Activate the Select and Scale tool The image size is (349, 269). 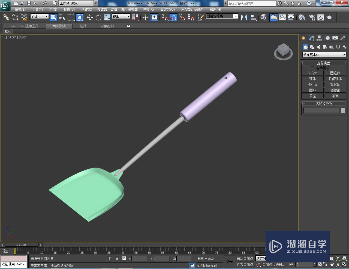(x=107, y=17)
